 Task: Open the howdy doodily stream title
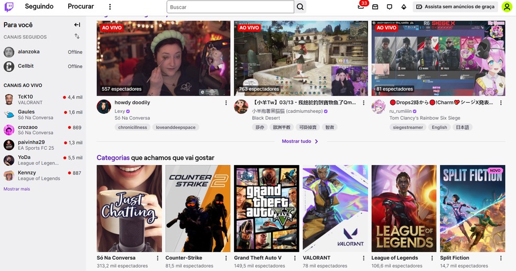coord(132,103)
